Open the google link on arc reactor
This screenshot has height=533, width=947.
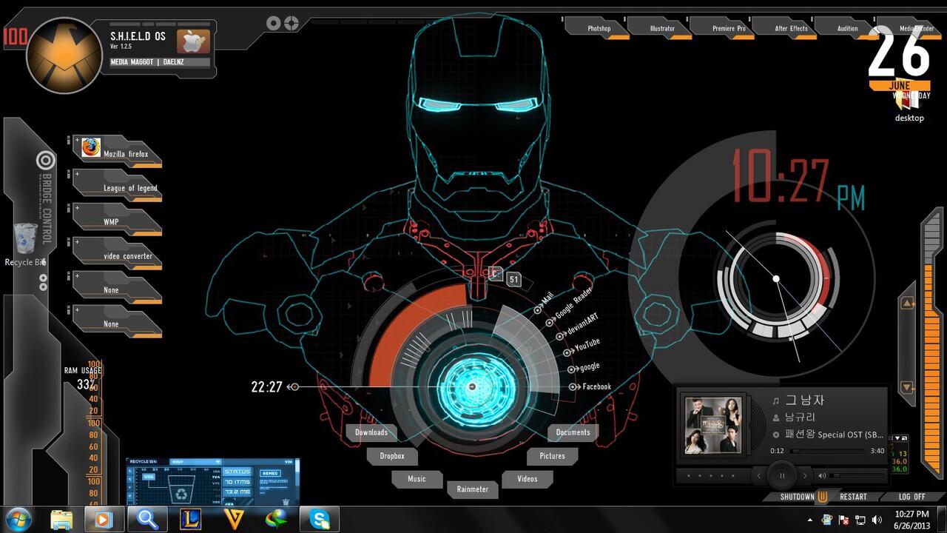click(x=584, y=367)
